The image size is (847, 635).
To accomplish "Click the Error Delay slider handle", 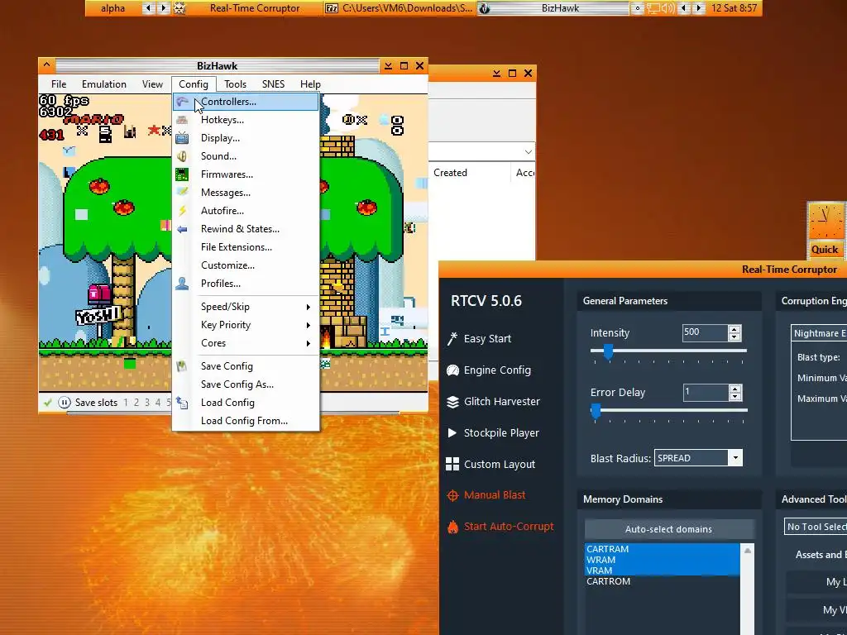I will pyautogui.click(x=596, y=410).
